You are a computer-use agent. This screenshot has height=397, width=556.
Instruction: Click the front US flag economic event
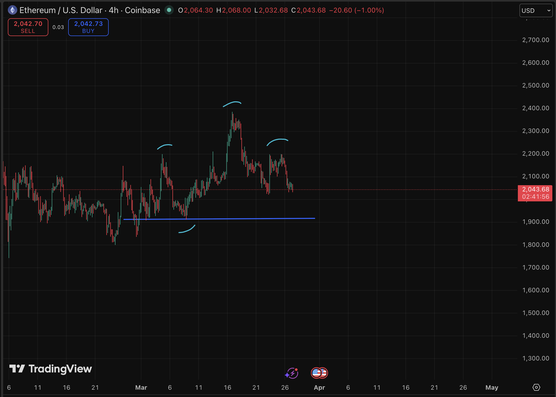(x=316, y=373)
